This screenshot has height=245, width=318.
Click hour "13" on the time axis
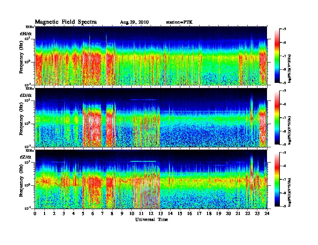tap(161, 213)
